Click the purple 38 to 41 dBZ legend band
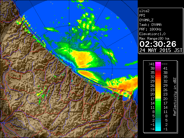The height and width of the screenshot is (138, 184). (158, 68)
